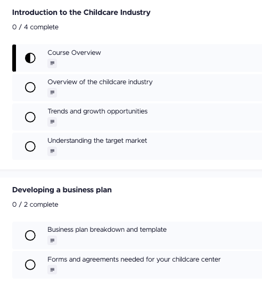Click the text-lesson icon under Business plan breakdown and template
The image size is (262, 284).
pyautogui.click(x=52, y=240)
